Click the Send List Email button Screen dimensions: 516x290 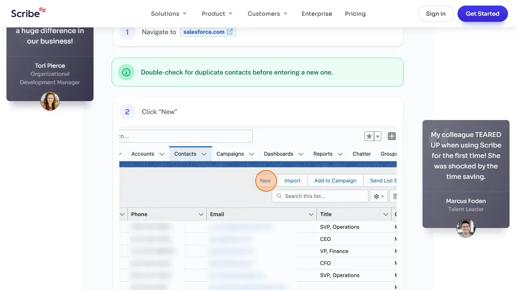click(380, 180)
